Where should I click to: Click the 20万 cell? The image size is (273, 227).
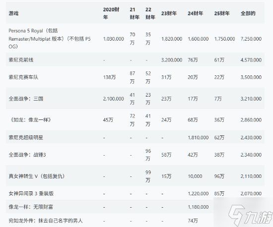point(193,77)
